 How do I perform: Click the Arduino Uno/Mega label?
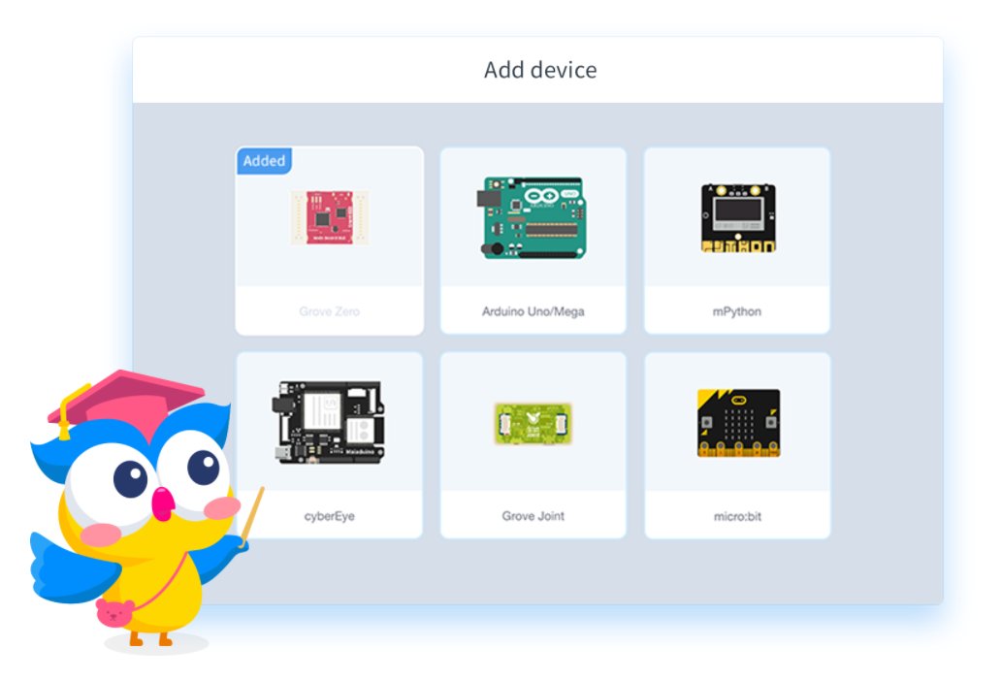tap(533, 311)
